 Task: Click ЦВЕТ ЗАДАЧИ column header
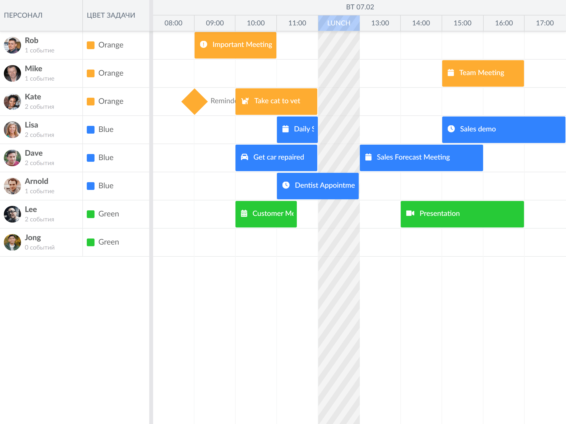pyautogui.click(x=111, y=15)
